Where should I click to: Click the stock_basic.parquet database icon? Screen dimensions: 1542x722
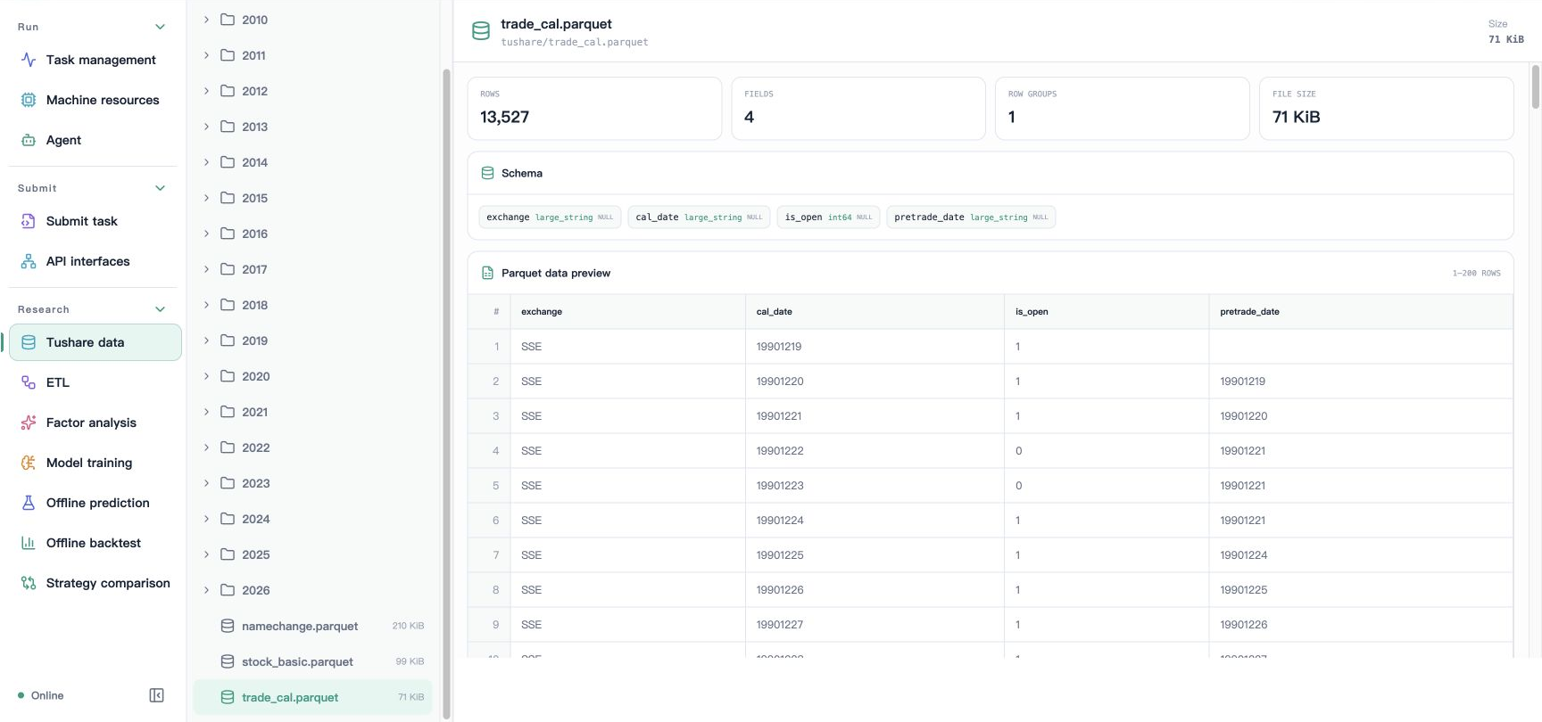click(228, 661)
